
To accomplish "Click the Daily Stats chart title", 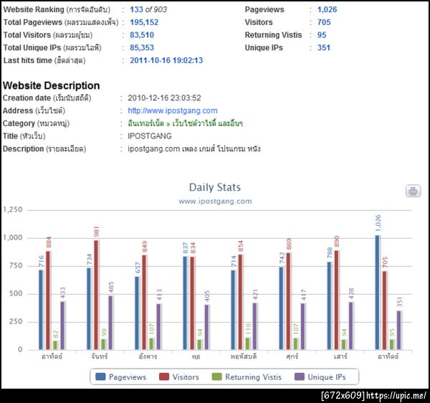I will [215, 187].
